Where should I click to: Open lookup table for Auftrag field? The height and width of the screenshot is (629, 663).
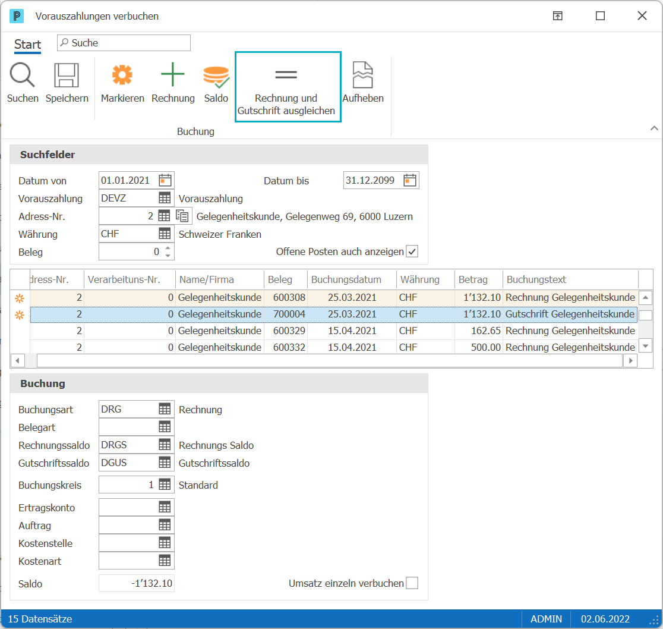pyautogui.click(x=165, y=525)
